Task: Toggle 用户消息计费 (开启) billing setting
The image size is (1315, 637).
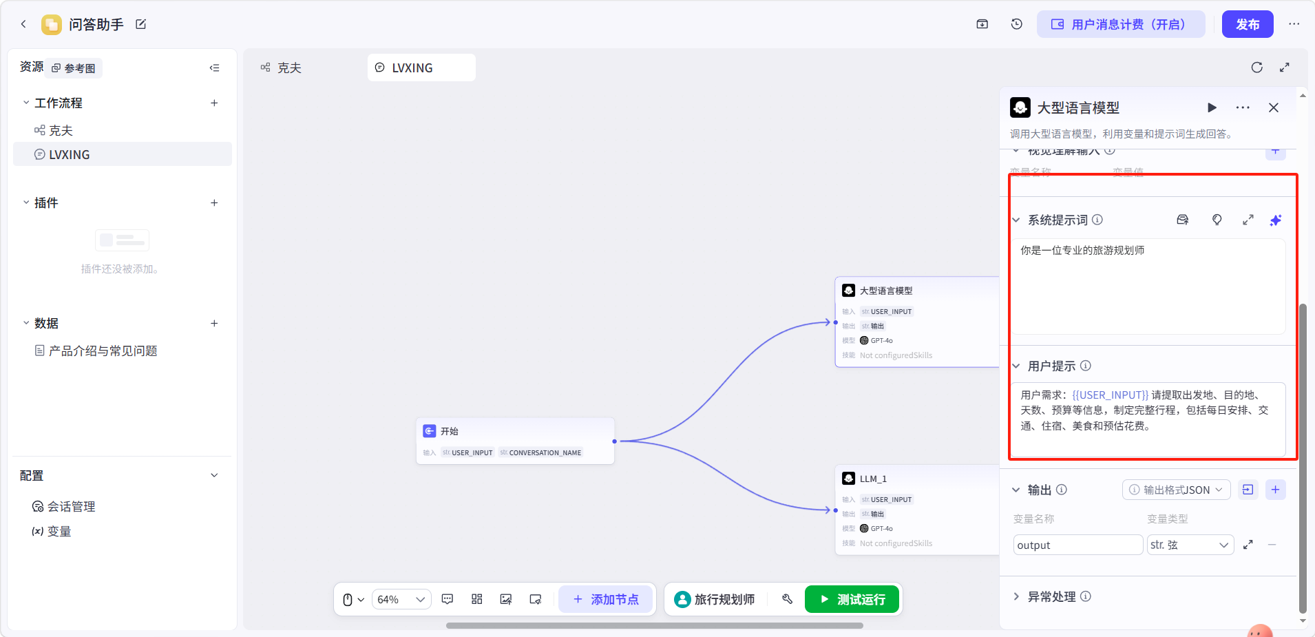Action: [1121, 24]
